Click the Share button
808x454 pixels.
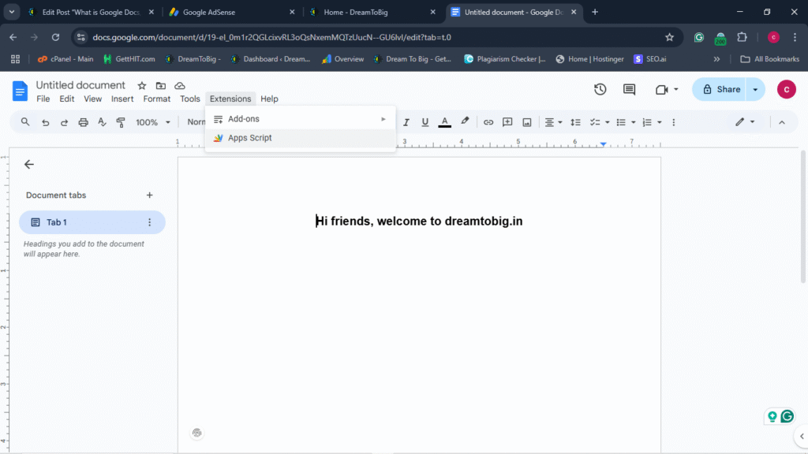click(x=720, y=89)
